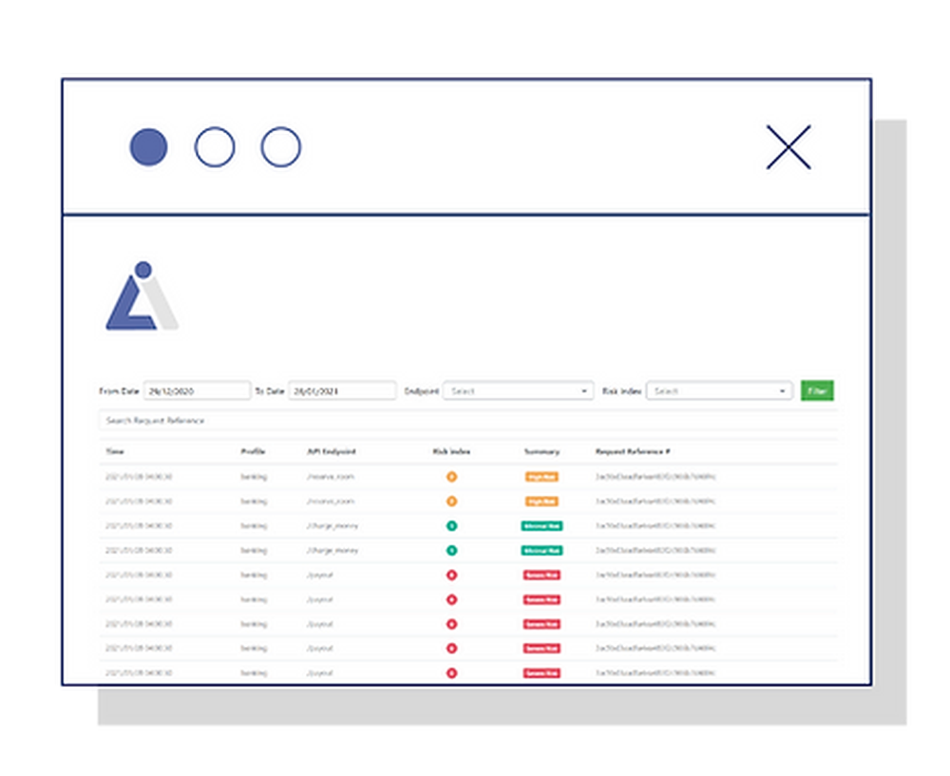Click green risk icon in first /charge_money row
950x776 pixels.
coord(451,526)
